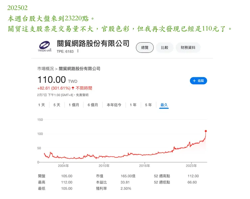This screenshot has height=199, width=250.
Task: Open the 財務資料 financials tab
Action: coord(188,47)
